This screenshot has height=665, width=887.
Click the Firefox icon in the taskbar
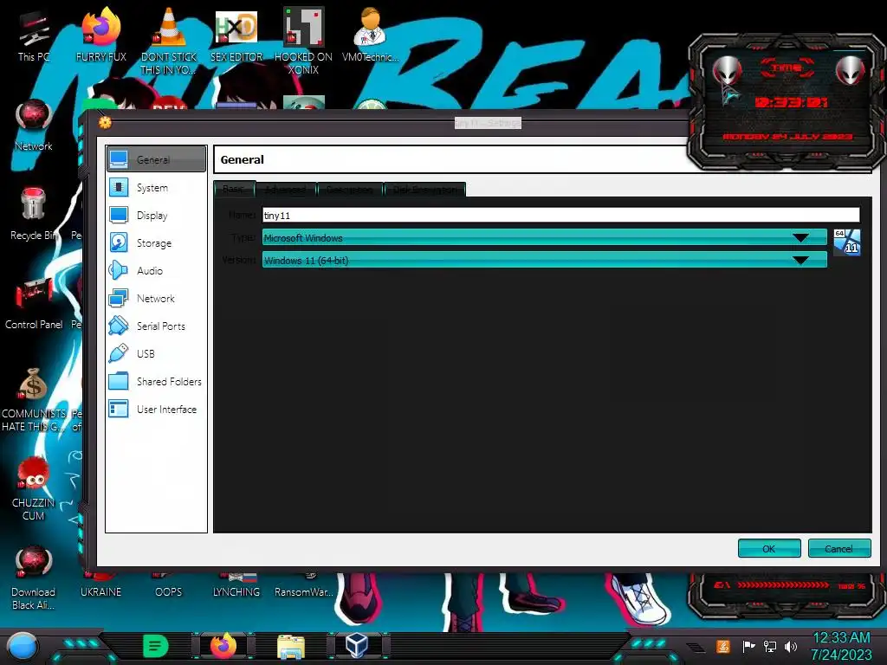tap(223, 645)
